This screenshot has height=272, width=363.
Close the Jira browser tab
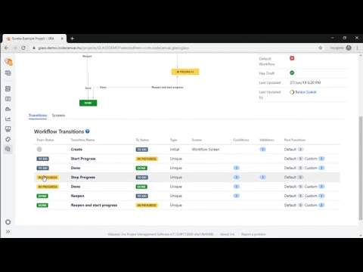[x=62, y=39]
